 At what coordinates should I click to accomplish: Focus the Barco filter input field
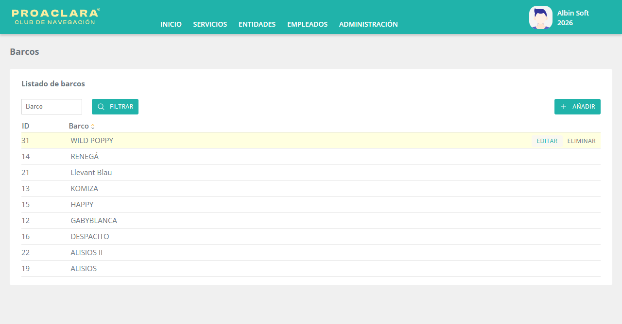click(x=52, y=107)
